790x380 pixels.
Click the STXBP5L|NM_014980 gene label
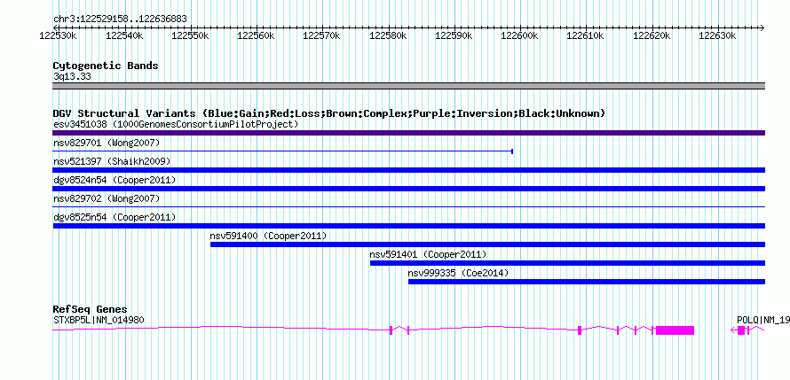click(99, 320)
